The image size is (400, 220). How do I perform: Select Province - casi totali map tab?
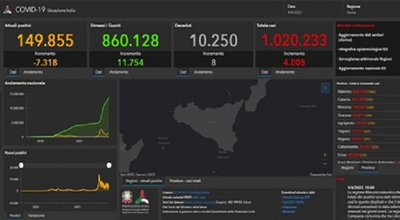point(185,181)
